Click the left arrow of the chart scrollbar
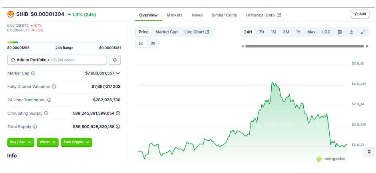 coord(243,46)
